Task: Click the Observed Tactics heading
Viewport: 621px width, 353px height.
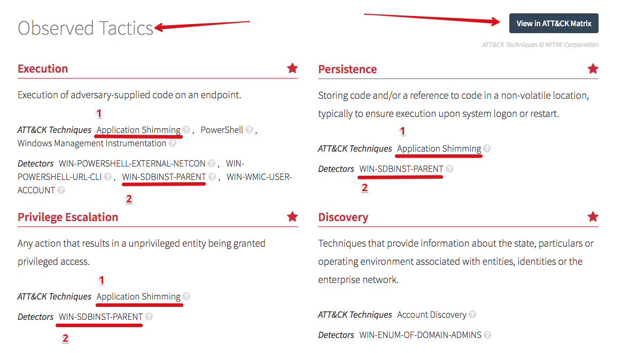Action: (x=86, y=28)
